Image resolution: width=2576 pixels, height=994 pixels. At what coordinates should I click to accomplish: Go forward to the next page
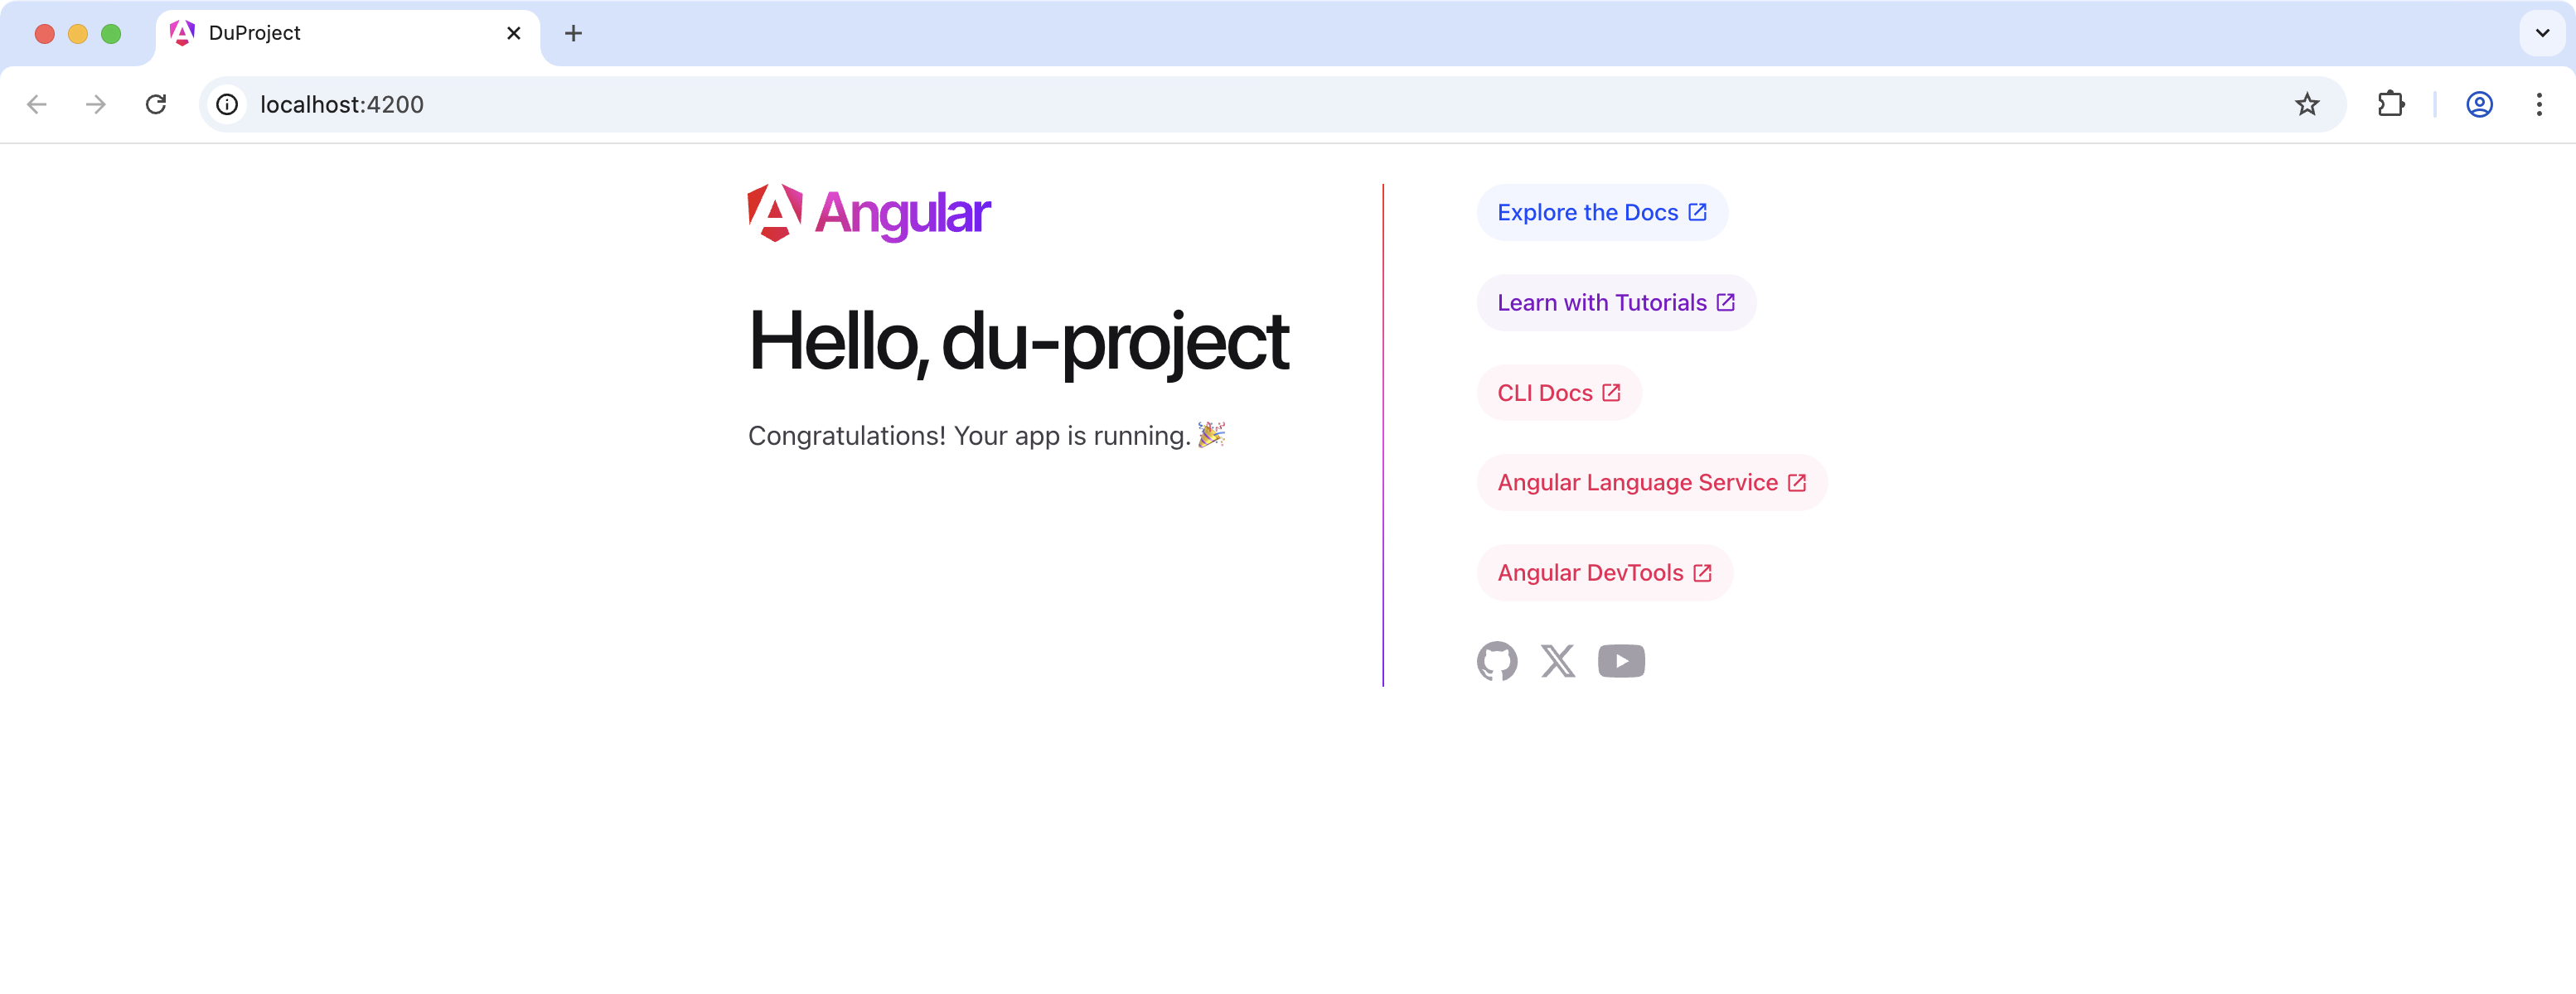click(x=96, y=104)
